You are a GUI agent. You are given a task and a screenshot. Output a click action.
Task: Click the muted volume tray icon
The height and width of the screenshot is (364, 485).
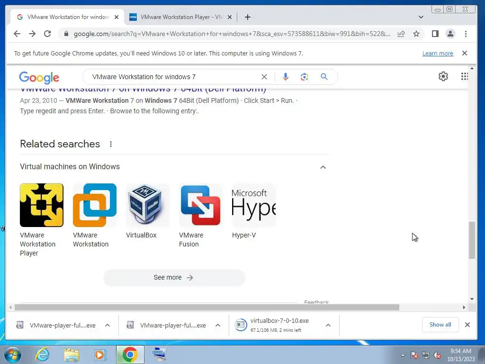click(437, 355)
